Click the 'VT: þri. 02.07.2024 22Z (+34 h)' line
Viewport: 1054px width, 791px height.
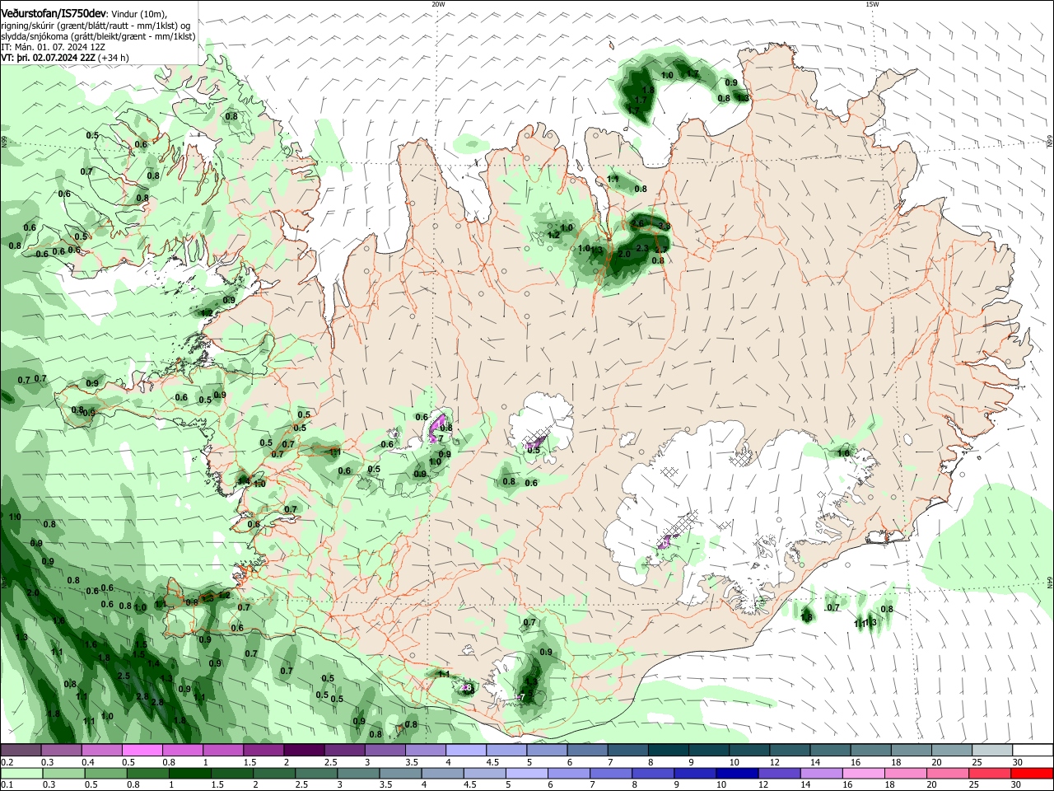[65, 58]
